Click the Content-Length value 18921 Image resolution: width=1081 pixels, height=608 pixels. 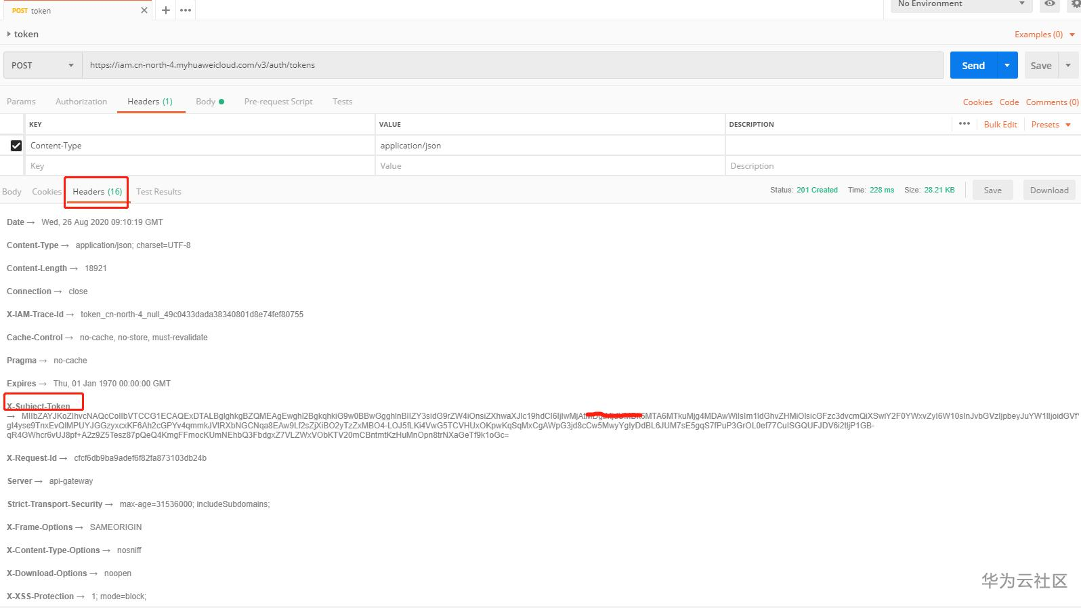(96, 268)
